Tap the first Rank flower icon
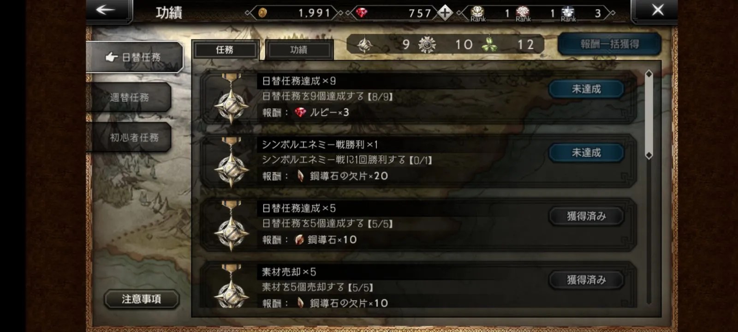The width and height of the screenshot is (738, 332). click(477, 13)
